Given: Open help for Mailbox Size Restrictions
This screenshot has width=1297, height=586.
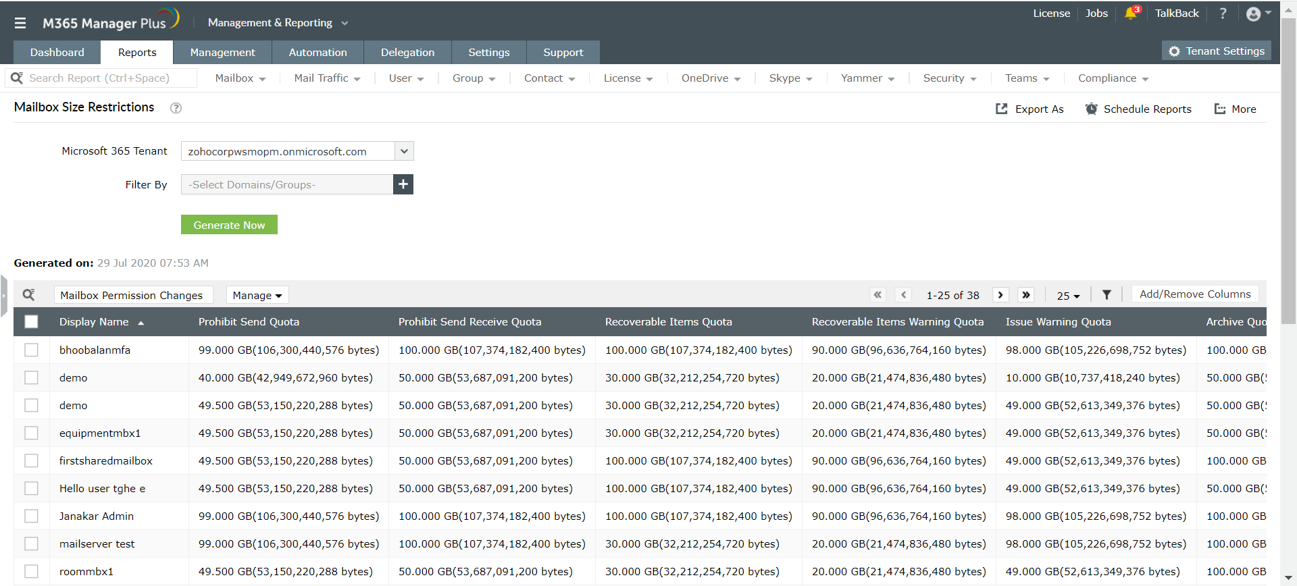Looking at the screenshot, I should tap(176, 108).
